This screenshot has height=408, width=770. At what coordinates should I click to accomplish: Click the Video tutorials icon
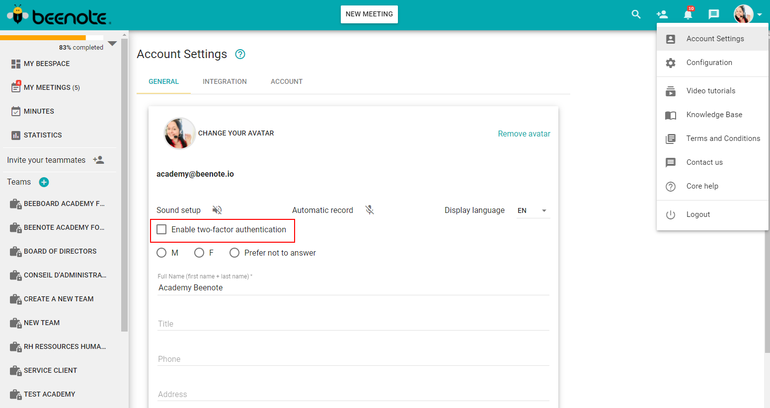pyautogui.click(x=671, y=91)
